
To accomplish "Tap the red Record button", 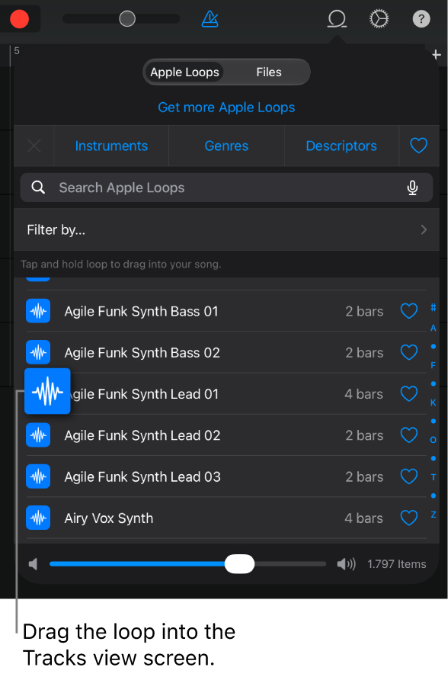I will tap(19, 19).
